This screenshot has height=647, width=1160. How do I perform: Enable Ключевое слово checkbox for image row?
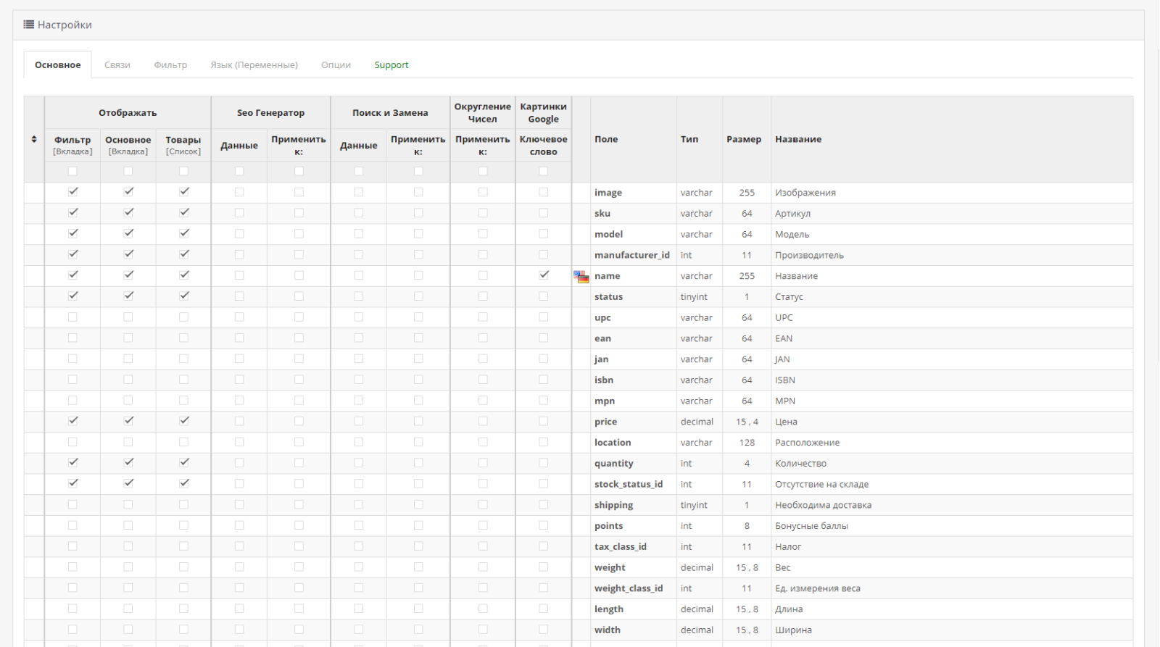click(x=544, y=192)
